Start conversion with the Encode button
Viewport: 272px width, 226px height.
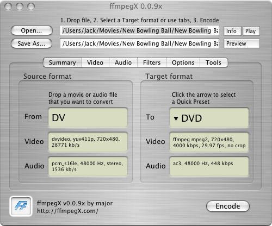[228, 206]
